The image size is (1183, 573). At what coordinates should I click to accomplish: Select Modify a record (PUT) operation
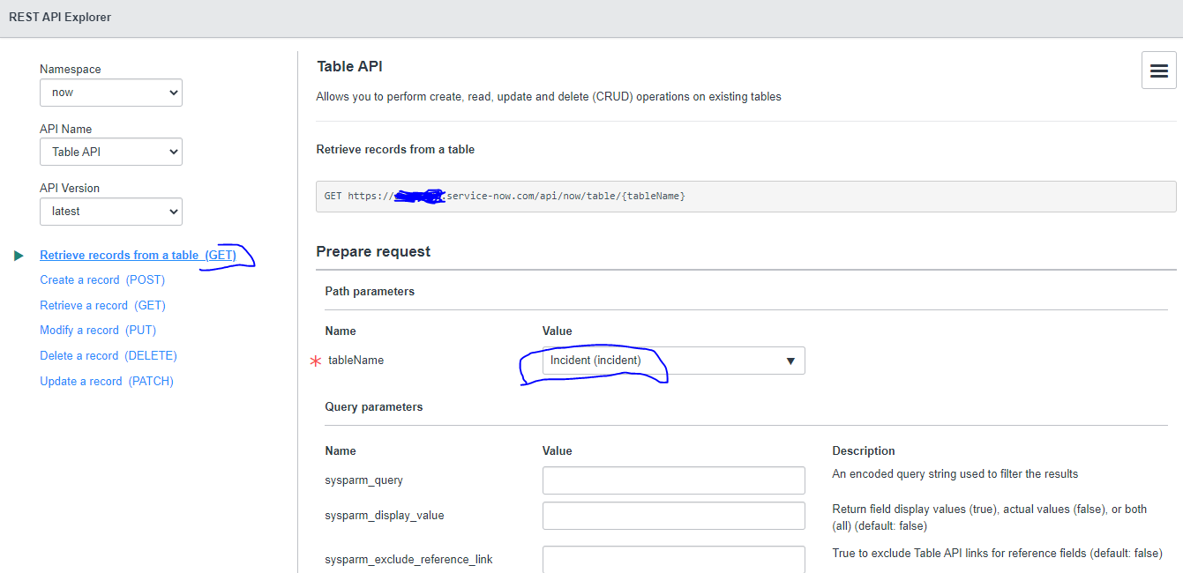97,330
